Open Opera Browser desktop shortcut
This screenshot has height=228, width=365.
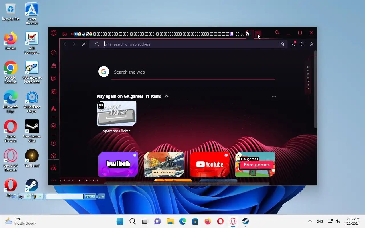click(11, 131)
